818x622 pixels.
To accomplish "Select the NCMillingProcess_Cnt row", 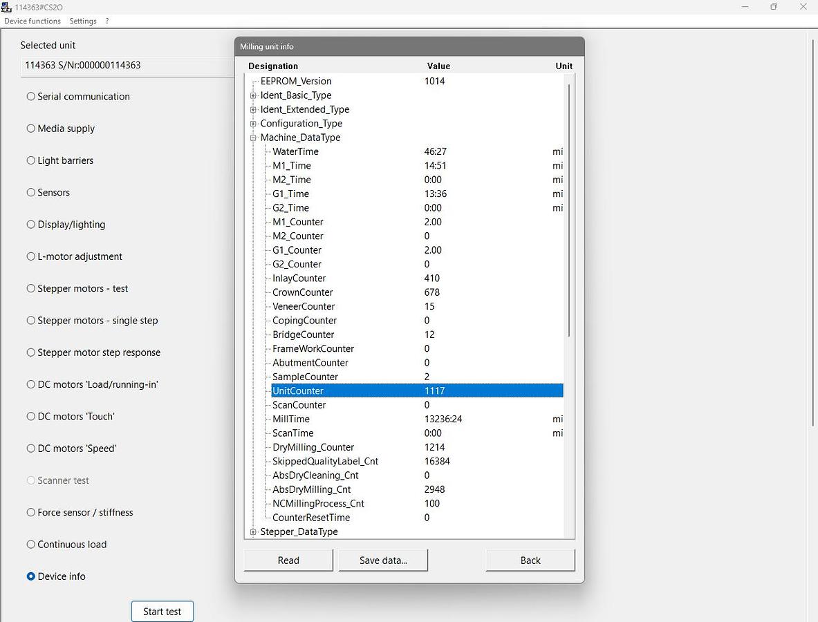I will pos(418,504).
